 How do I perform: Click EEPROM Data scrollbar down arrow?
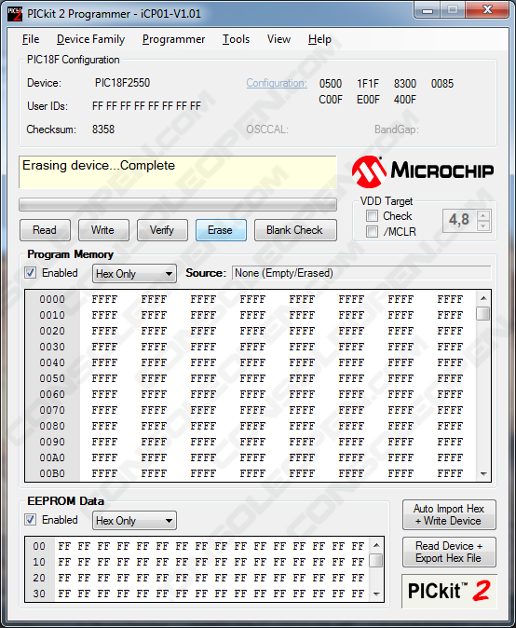[376, 594]
